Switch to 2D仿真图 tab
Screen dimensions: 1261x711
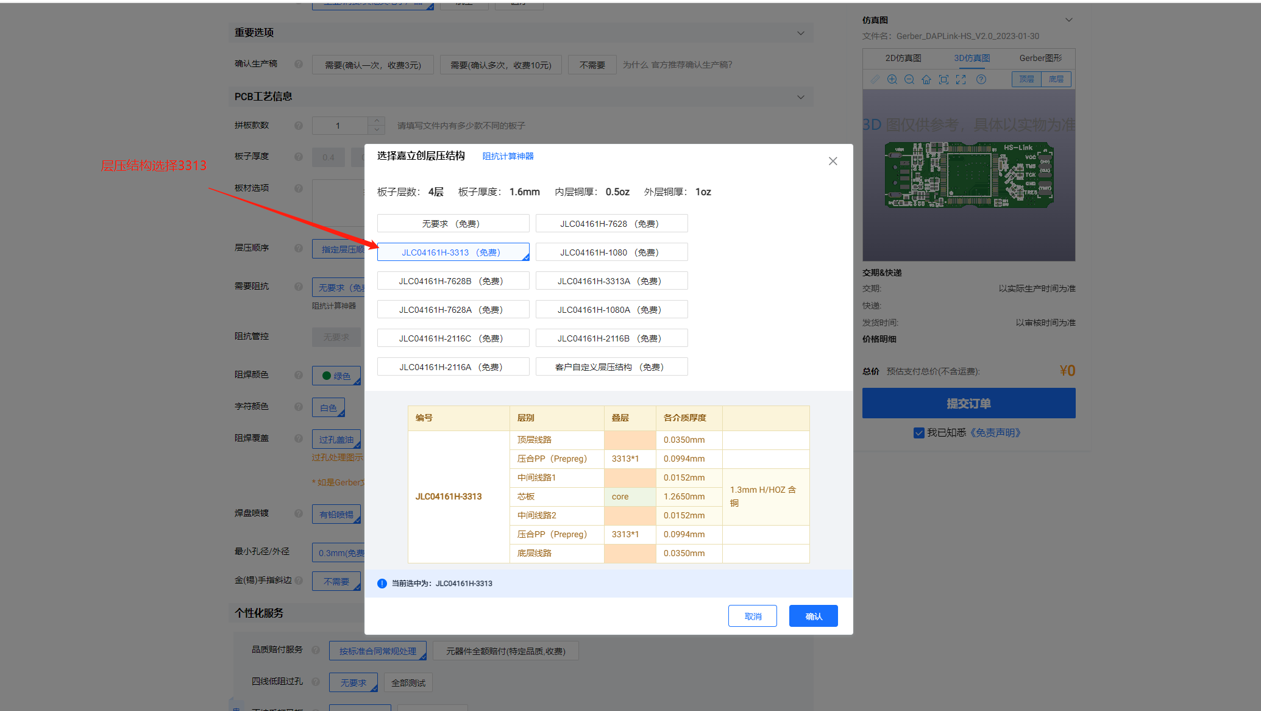point(903,58)
